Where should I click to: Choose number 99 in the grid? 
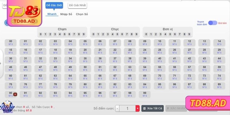tap(145, 94)
